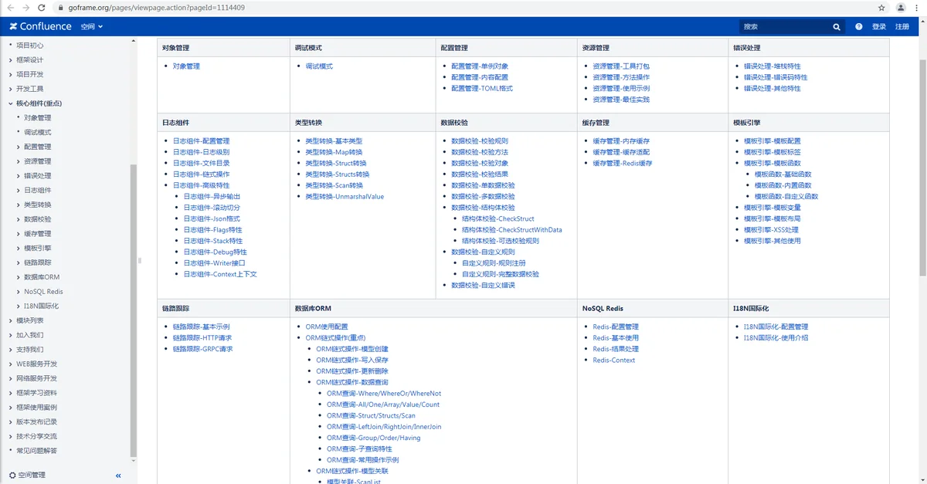Click the 空间管理 link in sidebar footer
The width and height of the screenshot is (927, 484).
(32, 476)
